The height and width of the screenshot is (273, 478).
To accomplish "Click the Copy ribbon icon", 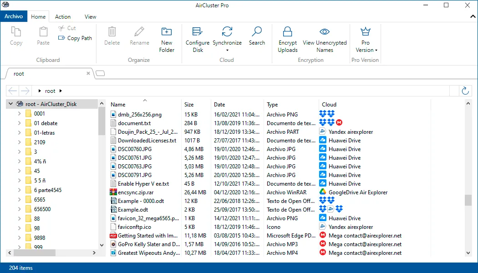I will point(16,32).
